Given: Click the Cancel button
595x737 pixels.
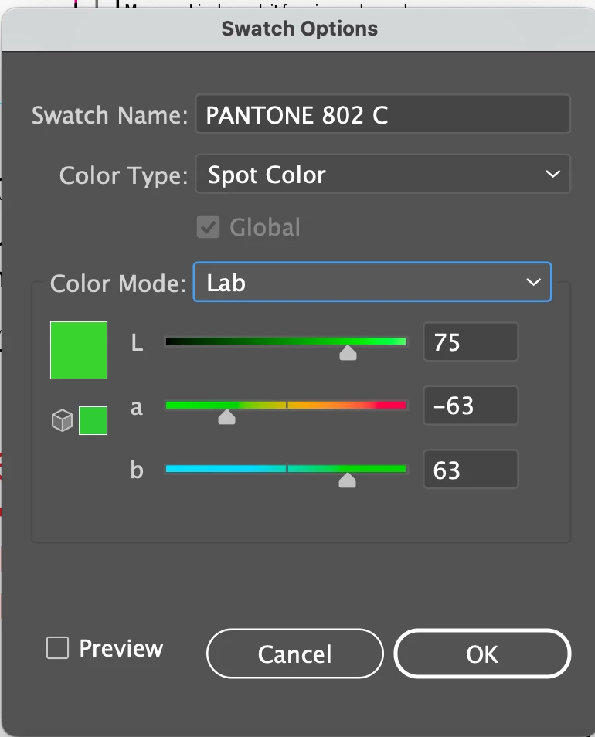Looking at the screenshot, I should click(x=294, y=654).
